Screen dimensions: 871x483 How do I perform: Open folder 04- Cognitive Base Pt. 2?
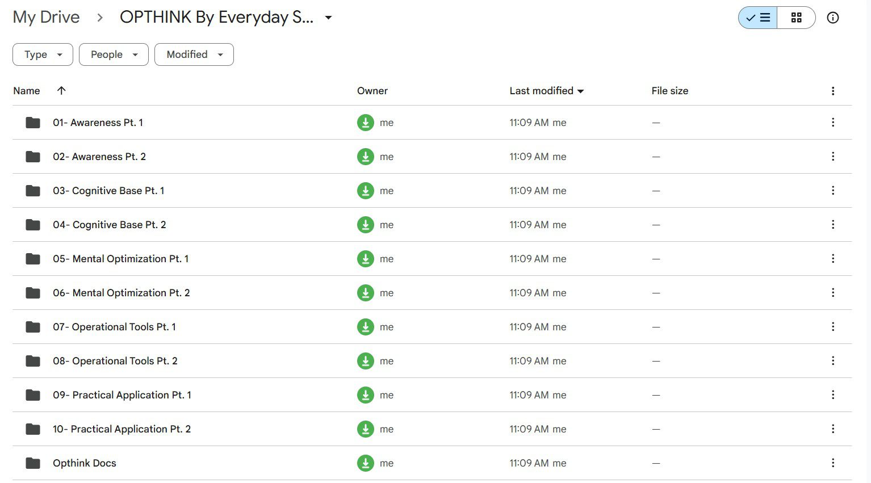click(110, 225)
